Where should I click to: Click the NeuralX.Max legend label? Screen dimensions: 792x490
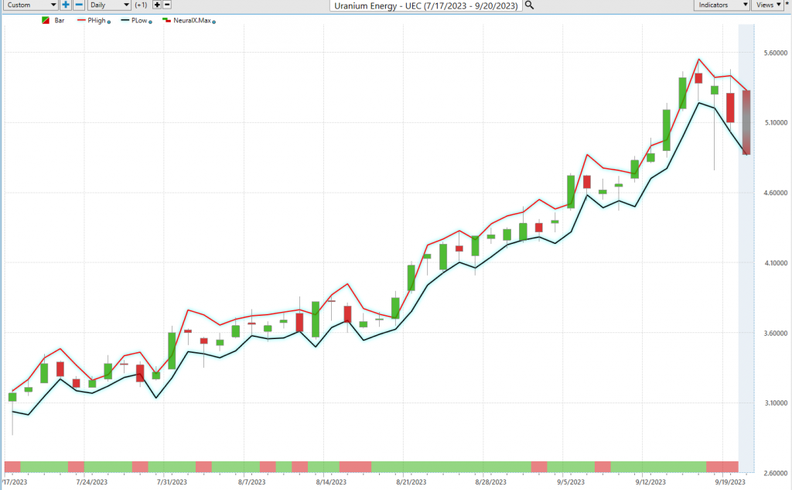tap(192, 21)
